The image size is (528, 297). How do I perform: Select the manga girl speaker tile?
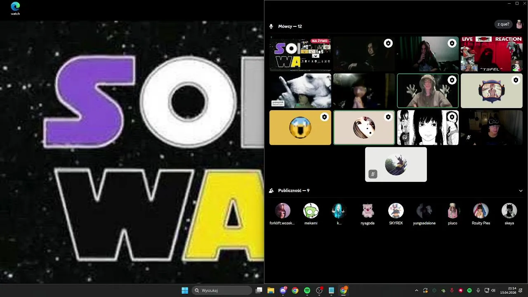point(428,127)
